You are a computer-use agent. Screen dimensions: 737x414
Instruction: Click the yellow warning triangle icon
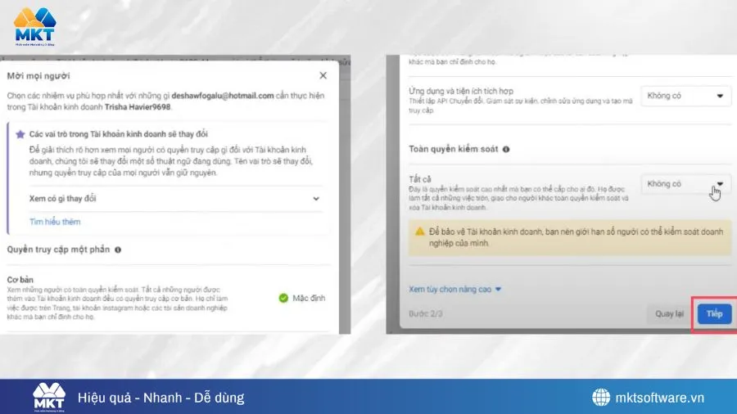coord(420,232)
